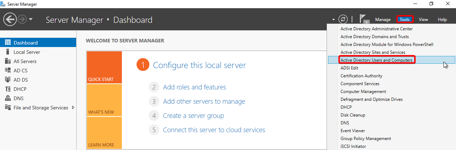Select the DHCP role in sidebar
Image resolution: width=456 pixels, height=150 pixels.
pos(20,89)
